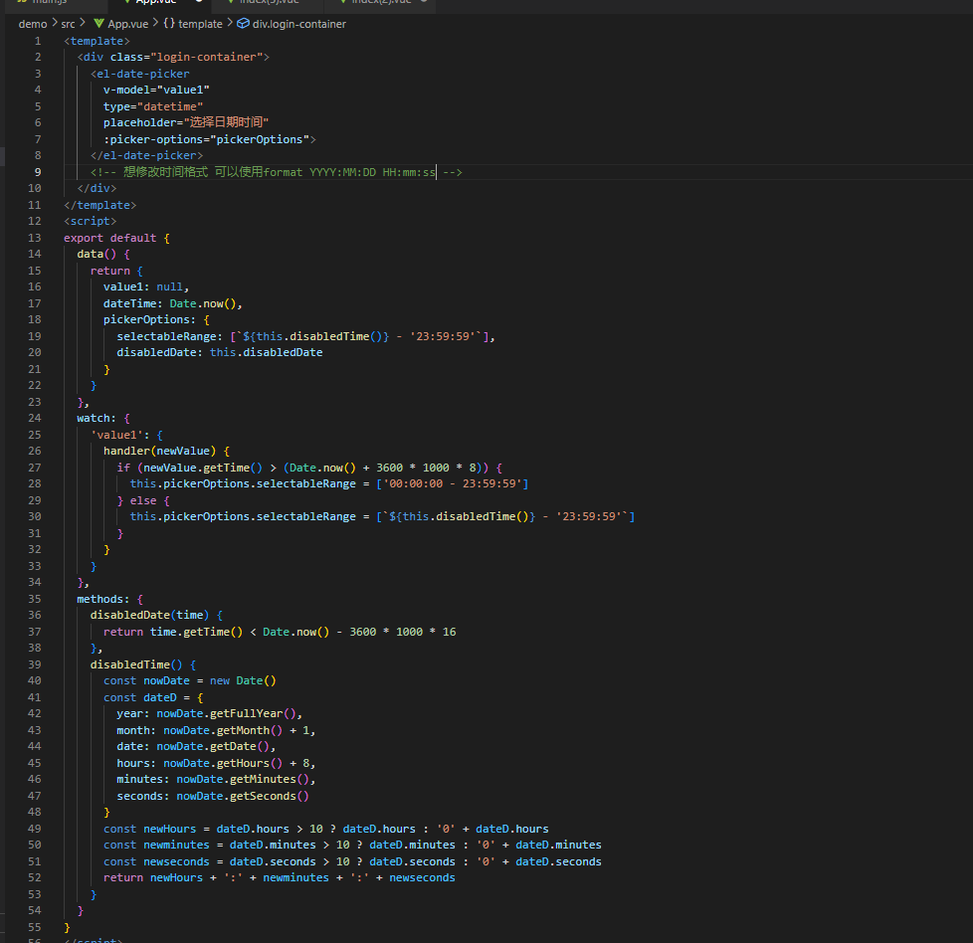
Task: Open the div.login-container breadcrumb
Action: coord(299,24)
